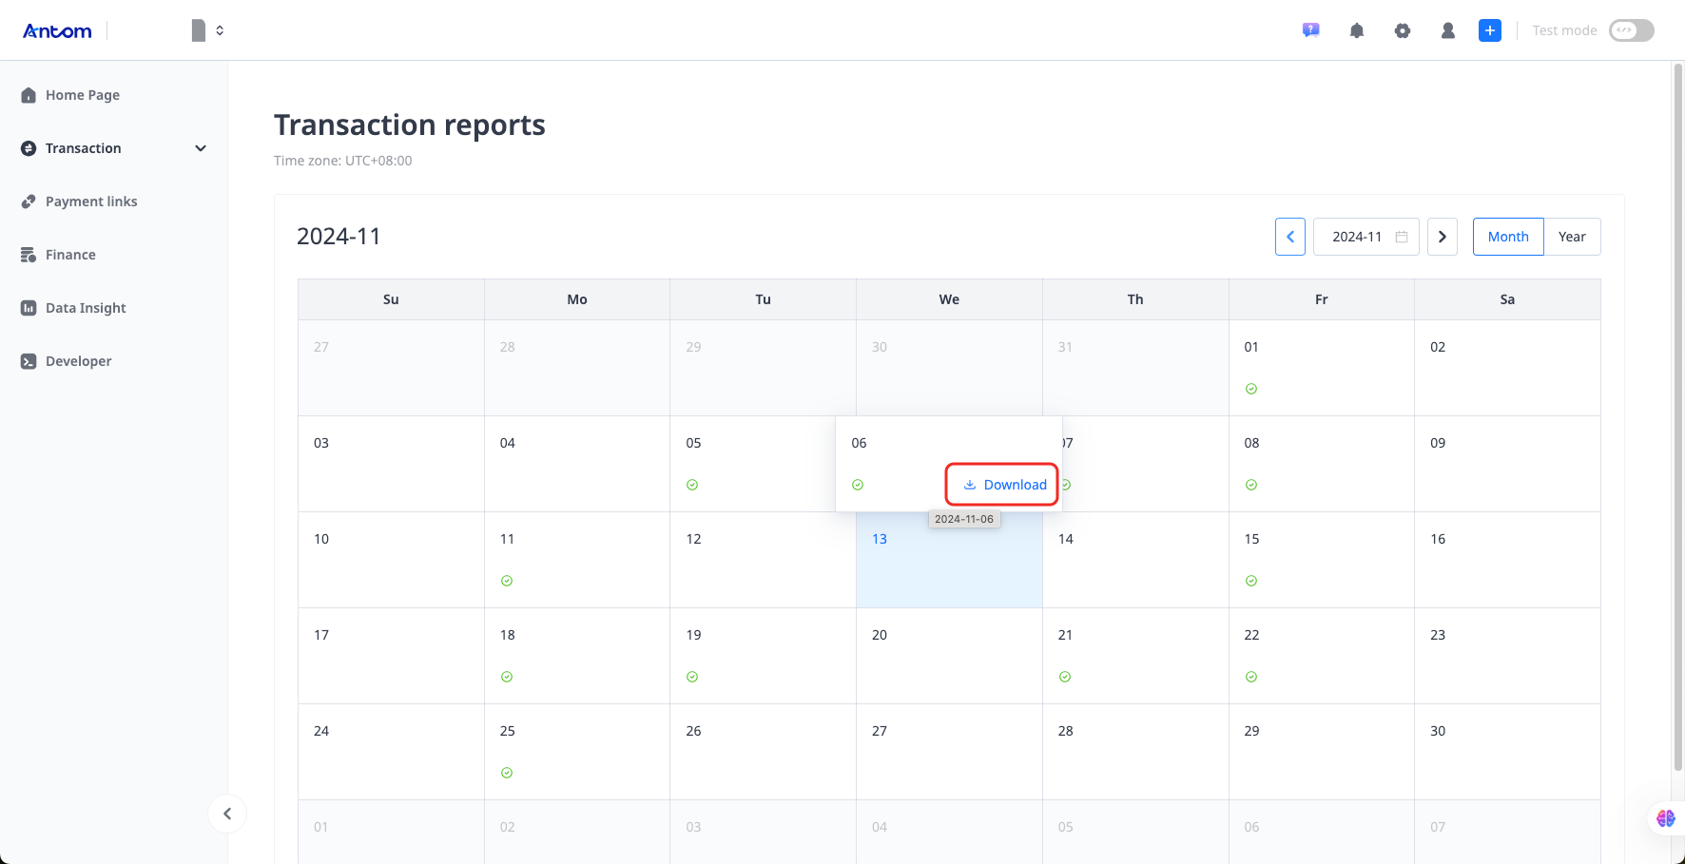
Task: Collapse the left sidebar
Action: (227, 814)
